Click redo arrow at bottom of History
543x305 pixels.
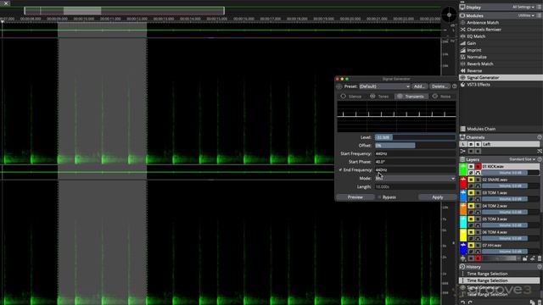470,302
